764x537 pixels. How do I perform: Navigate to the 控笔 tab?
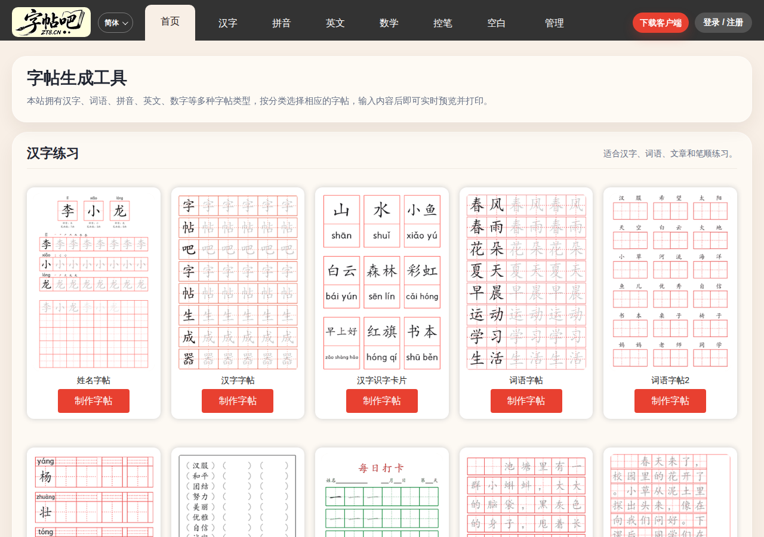click(x=443, y=23)
